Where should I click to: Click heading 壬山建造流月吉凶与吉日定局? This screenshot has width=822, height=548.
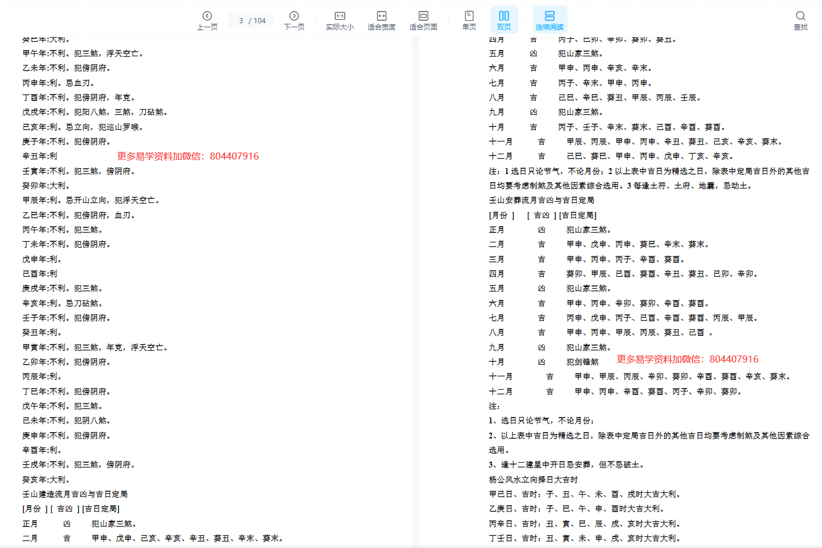[75, 494]
